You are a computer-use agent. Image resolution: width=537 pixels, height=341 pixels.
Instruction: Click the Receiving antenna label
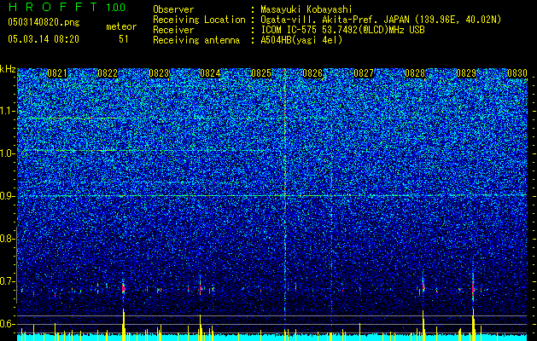(196, 40)
